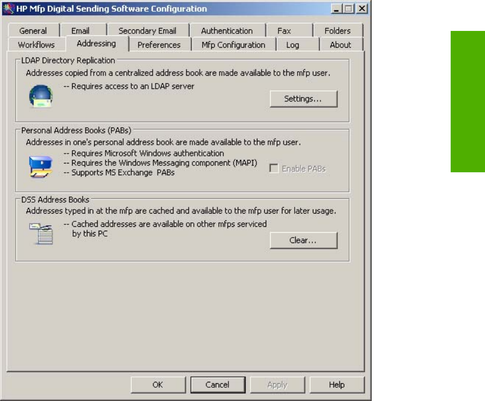Click the 'Personal Address Books (PABs)' group label

coord(77,131)
